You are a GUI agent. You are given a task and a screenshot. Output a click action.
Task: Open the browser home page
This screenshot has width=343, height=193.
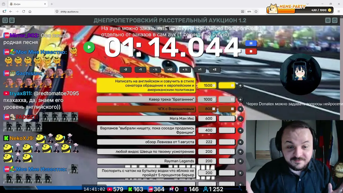30,12
